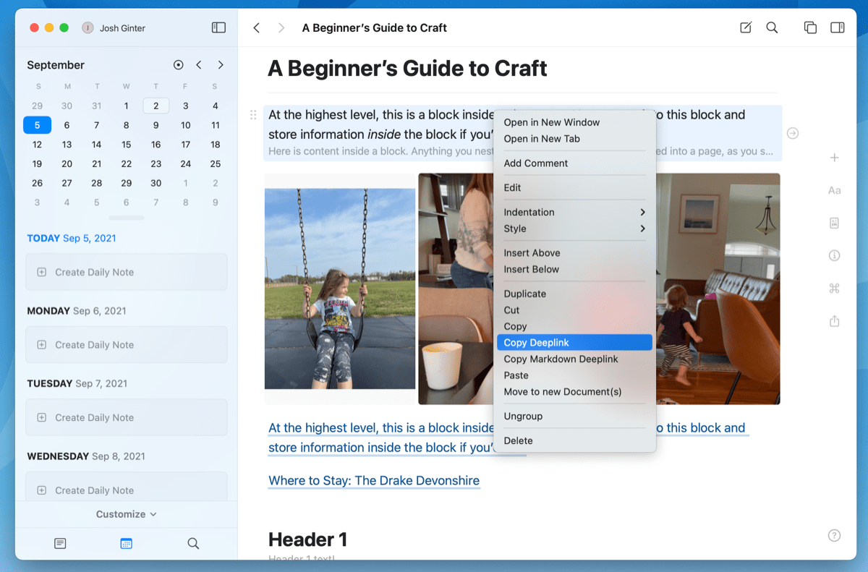Expand the Customize dropdown
Viewport: 868px width, 572px height.
point(126,514)
